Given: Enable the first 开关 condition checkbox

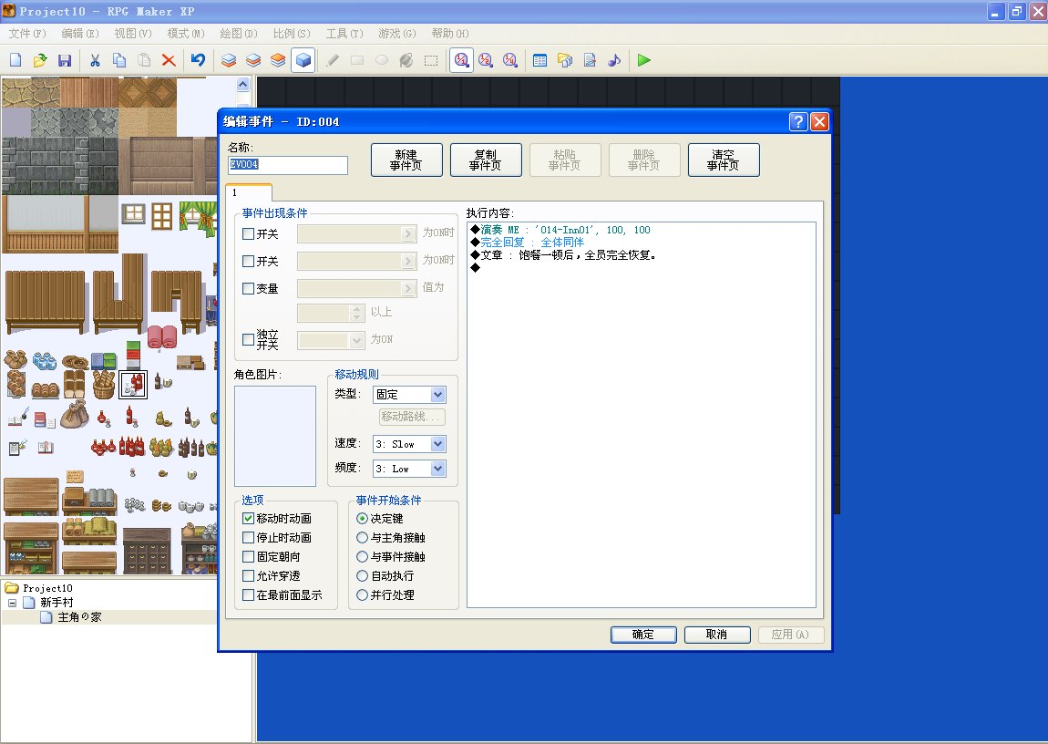Looking at the screenshot, I should click(x=248, y=234).
